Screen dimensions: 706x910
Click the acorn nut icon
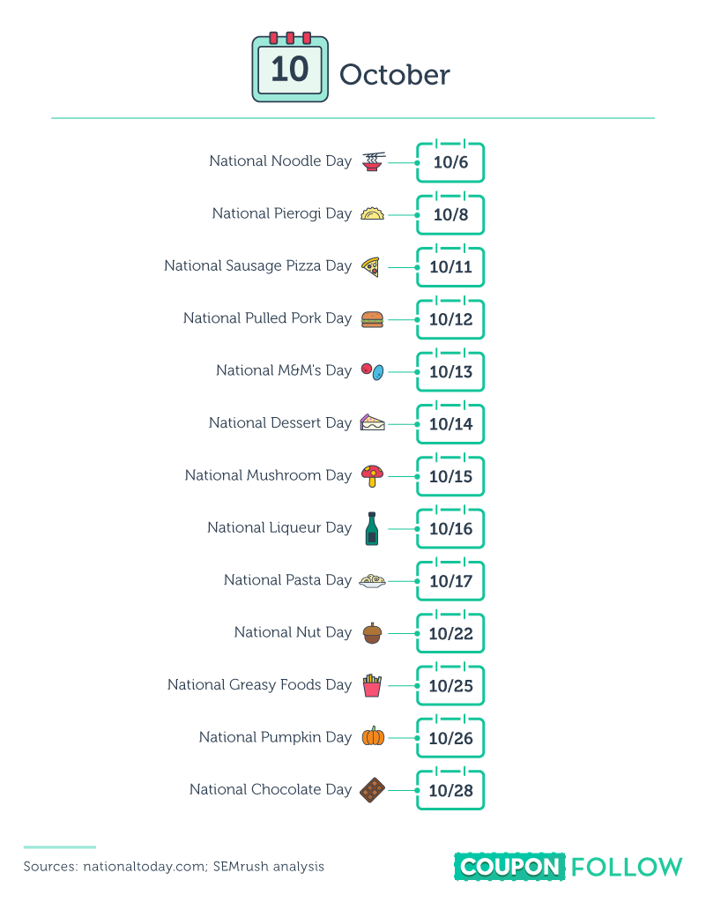coord(372,632)
